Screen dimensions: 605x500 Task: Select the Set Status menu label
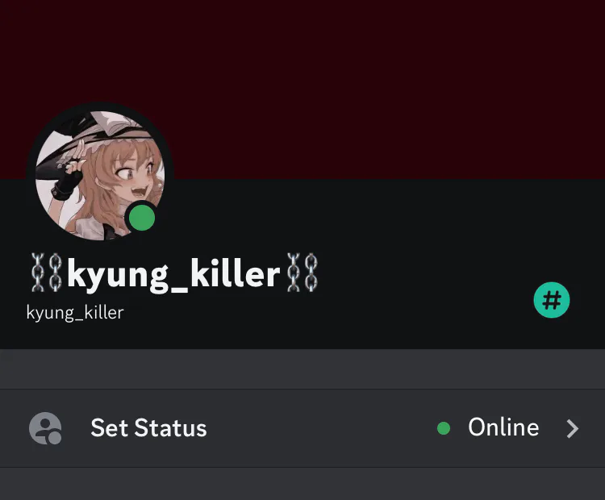(148, 428)
